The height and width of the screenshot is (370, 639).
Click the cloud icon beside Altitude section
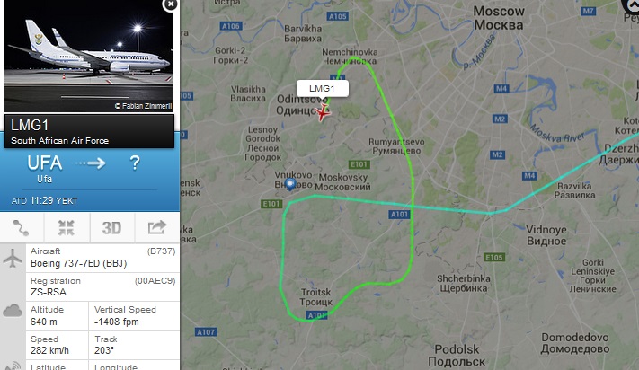(x=13, y=311)
